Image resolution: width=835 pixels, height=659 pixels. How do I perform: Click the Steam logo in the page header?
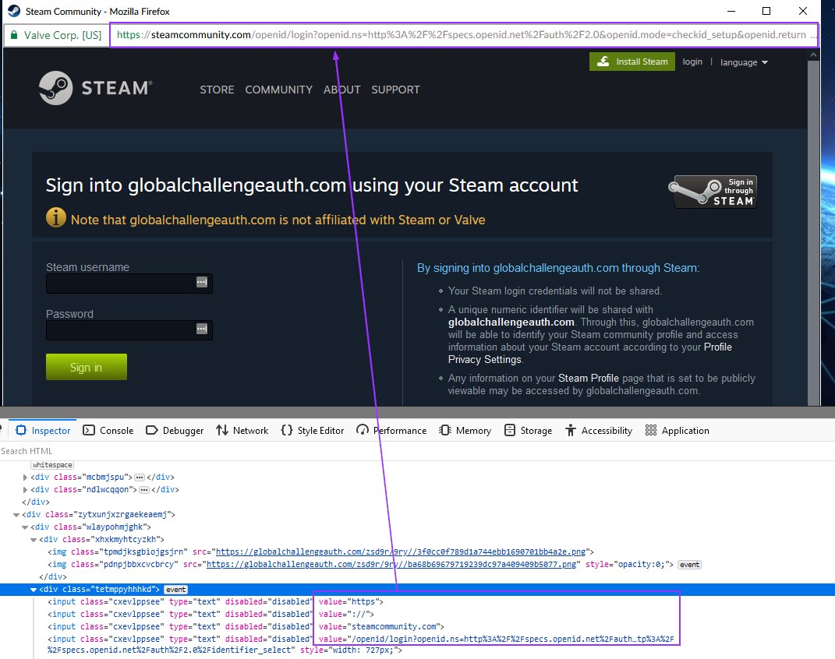[x=96, y=88]
